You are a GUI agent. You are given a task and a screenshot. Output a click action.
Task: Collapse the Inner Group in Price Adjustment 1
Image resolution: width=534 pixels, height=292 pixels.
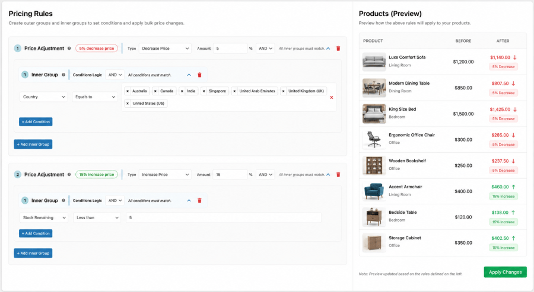pyautogui.click(x=189, y=75)
